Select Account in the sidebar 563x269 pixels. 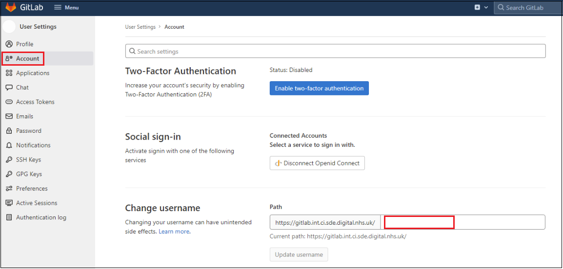[28, 58]
